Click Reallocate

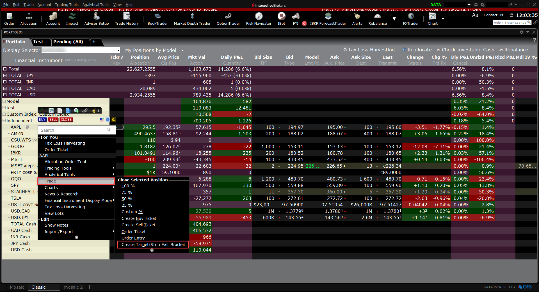(x=417, y=50)
